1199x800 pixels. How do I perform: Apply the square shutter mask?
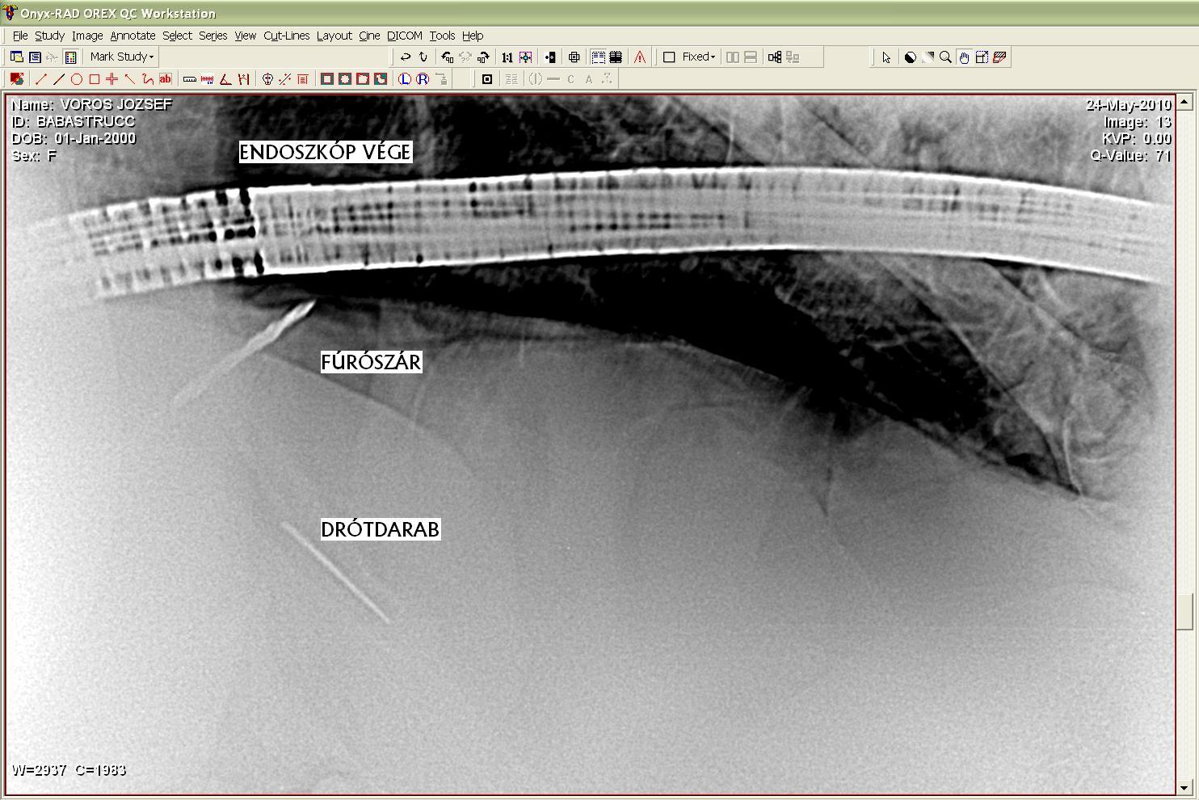[x=327, y=79]
